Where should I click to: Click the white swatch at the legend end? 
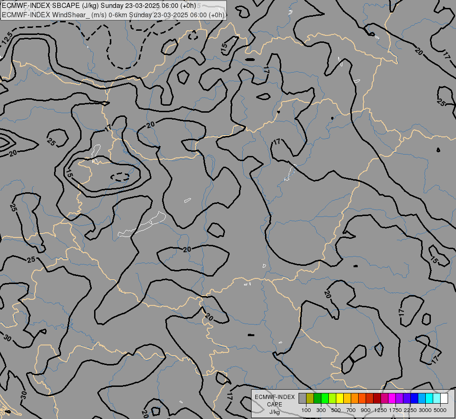(x=444, y=399)
